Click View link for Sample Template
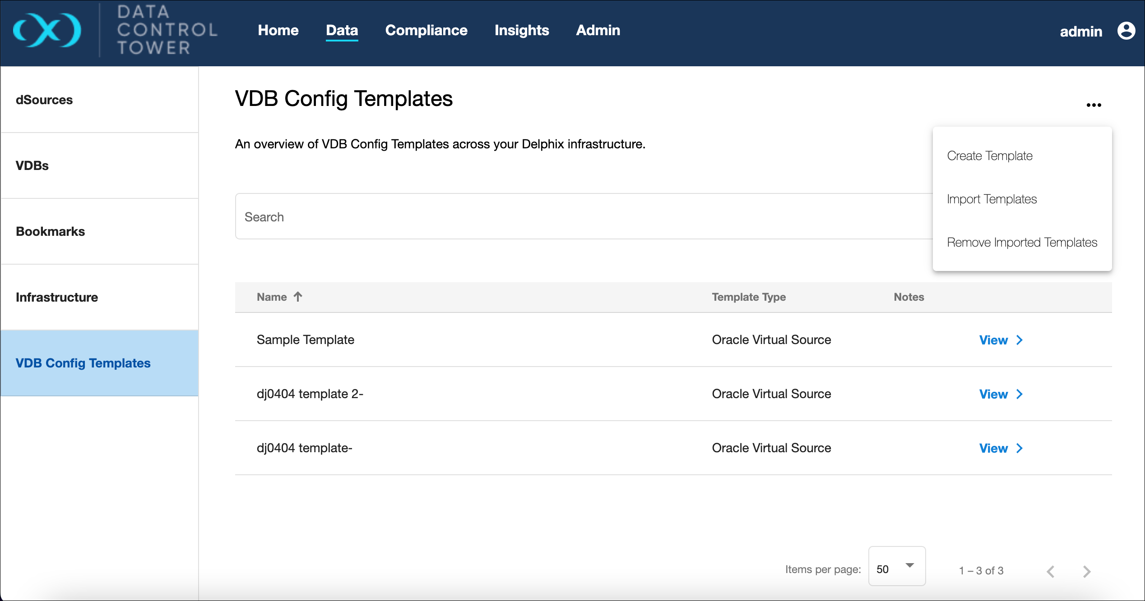This screenshot has width=1145, height=601. pyautogui.click(x=993, y=340)
